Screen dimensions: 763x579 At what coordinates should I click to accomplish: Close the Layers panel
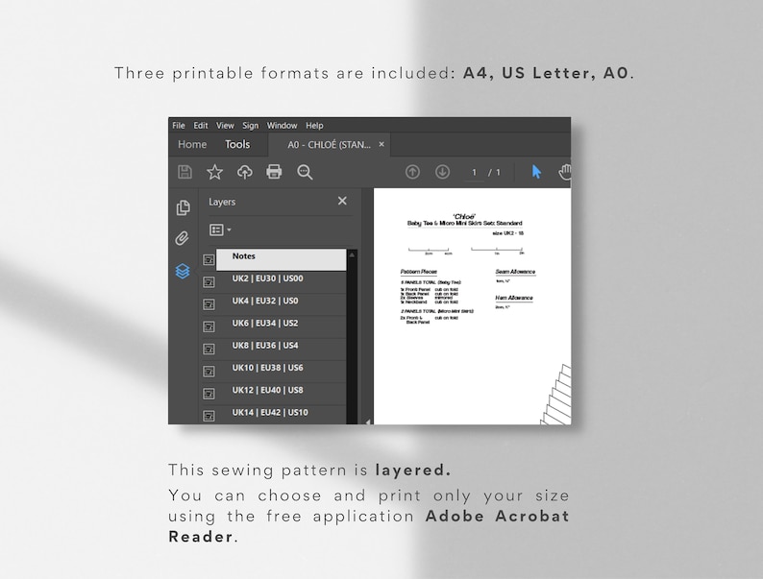coord(342,201)
